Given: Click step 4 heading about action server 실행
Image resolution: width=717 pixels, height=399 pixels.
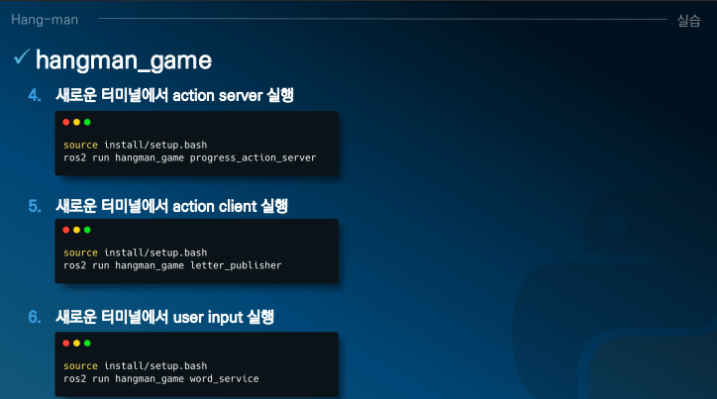Looking at the screenshot, I should 174,95.
